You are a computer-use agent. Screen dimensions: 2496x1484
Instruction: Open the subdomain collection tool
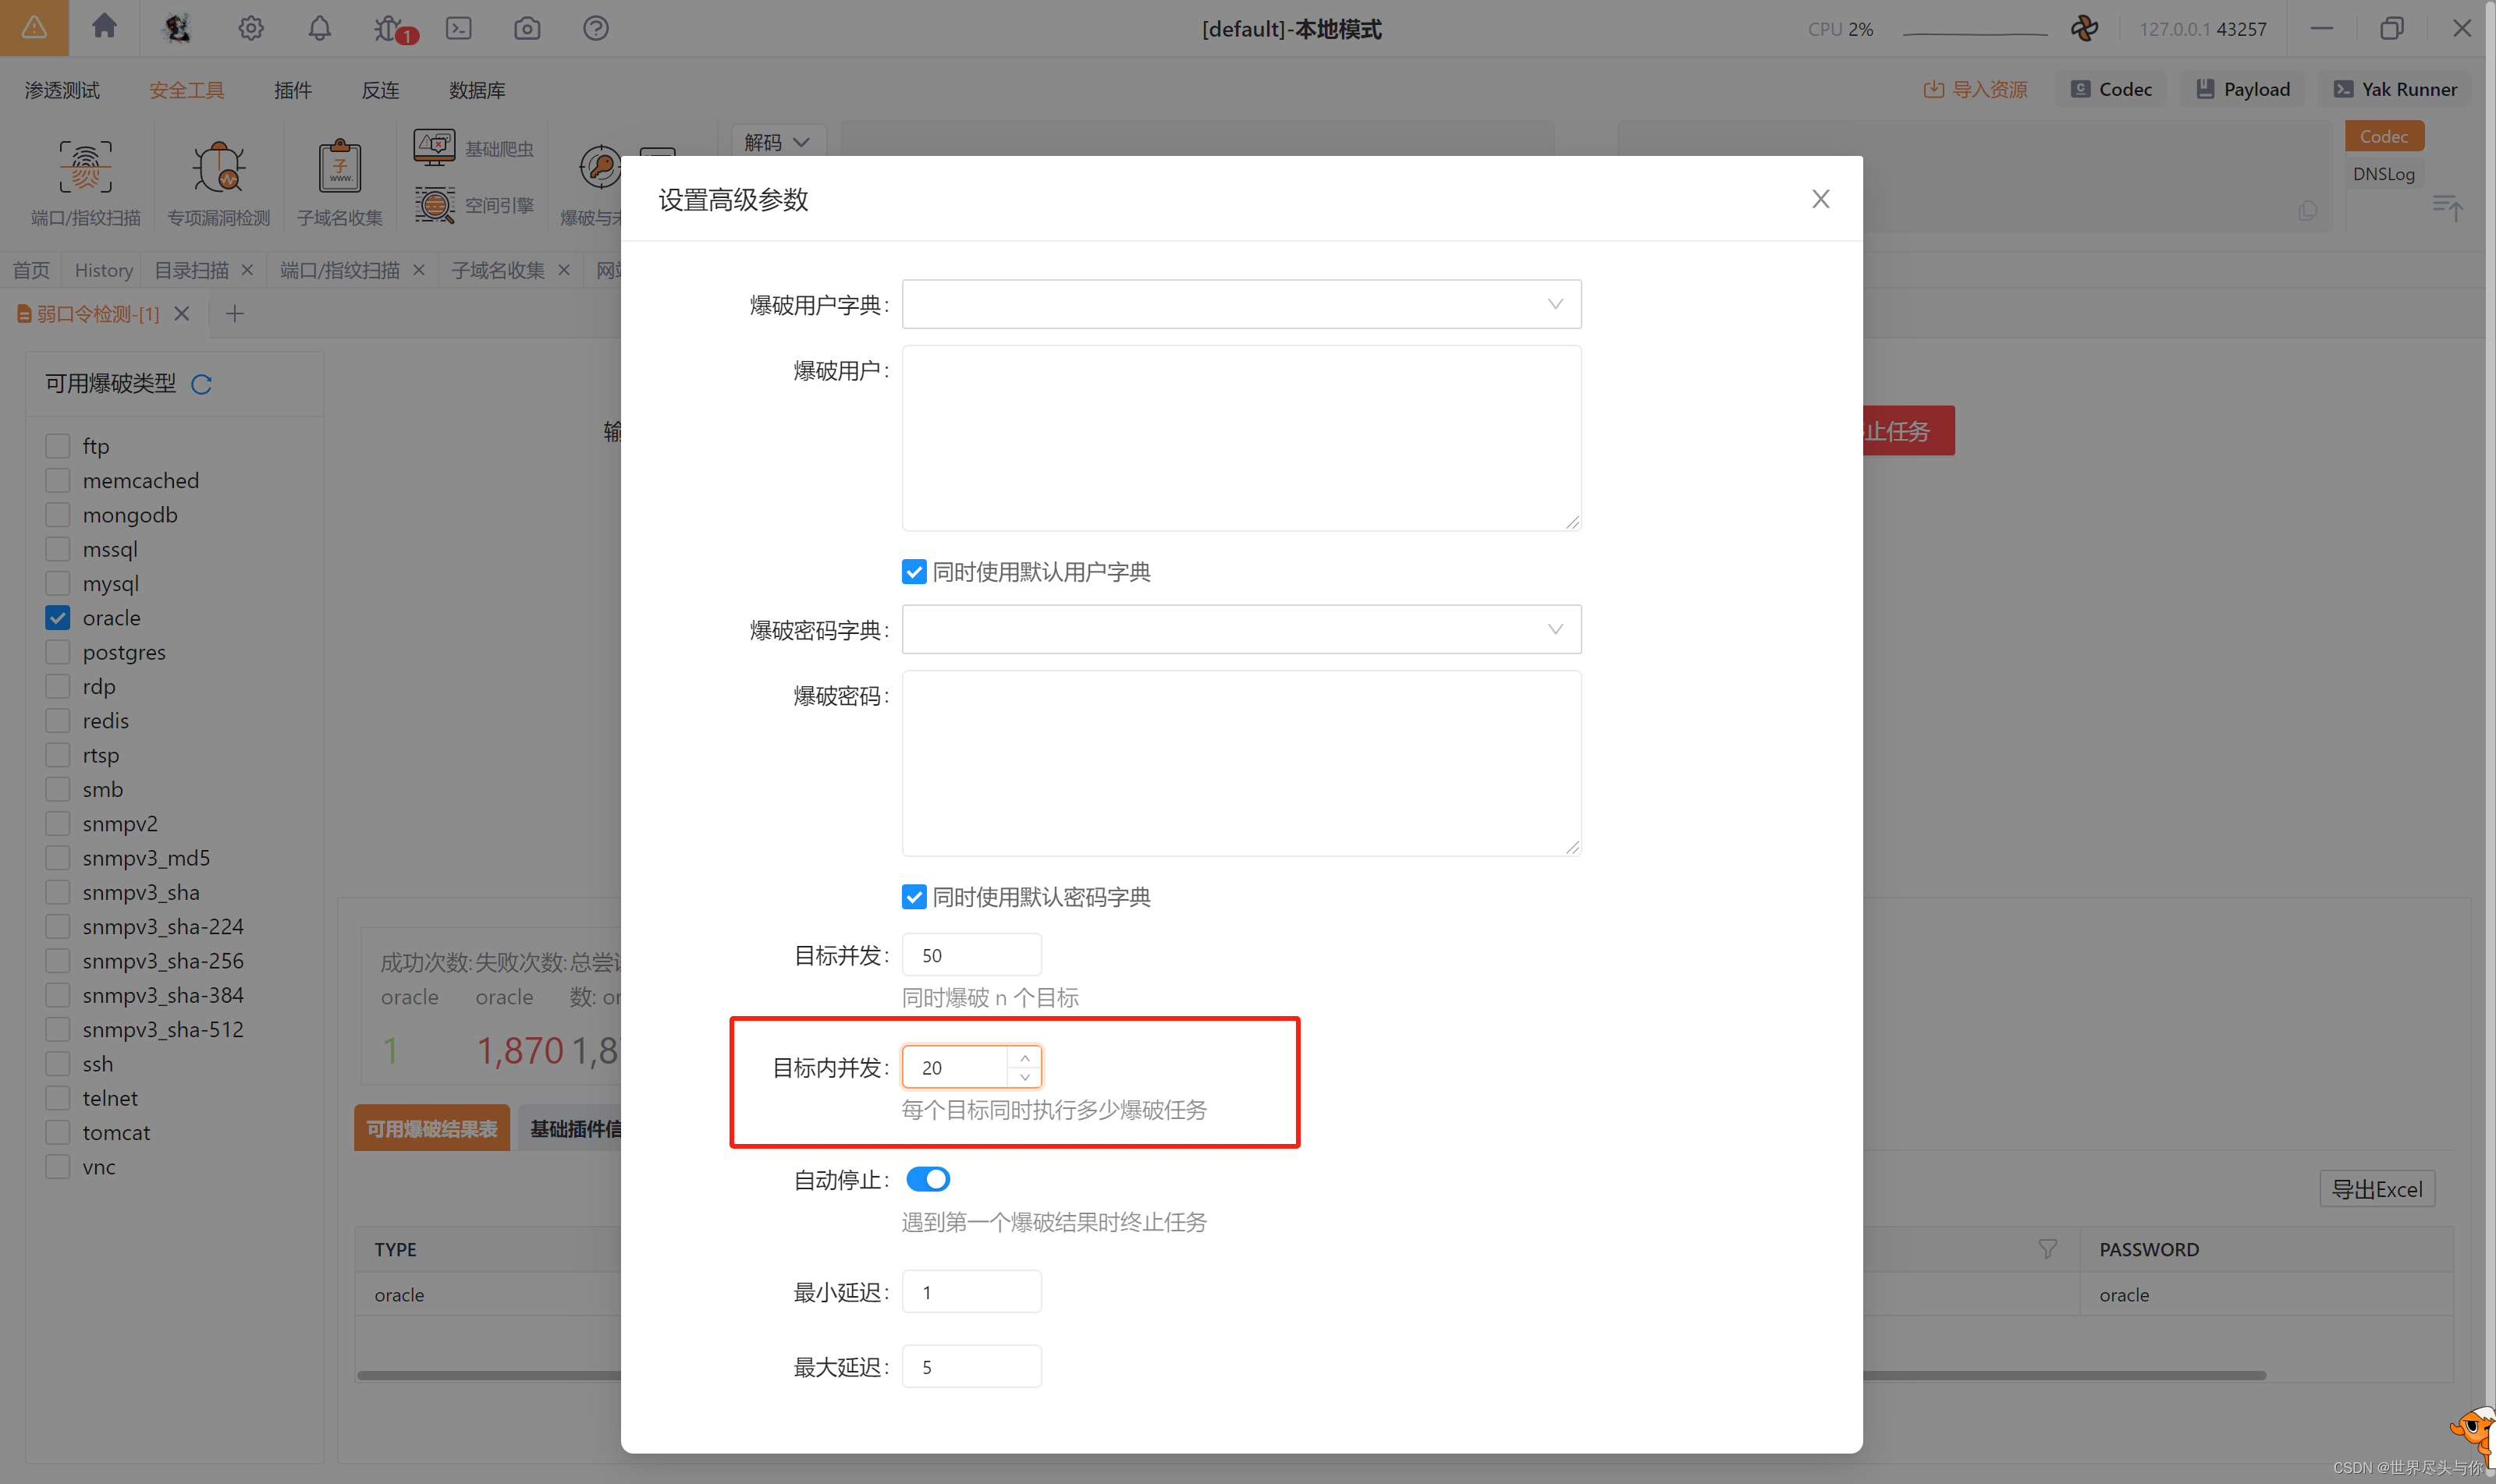(339, 182)
